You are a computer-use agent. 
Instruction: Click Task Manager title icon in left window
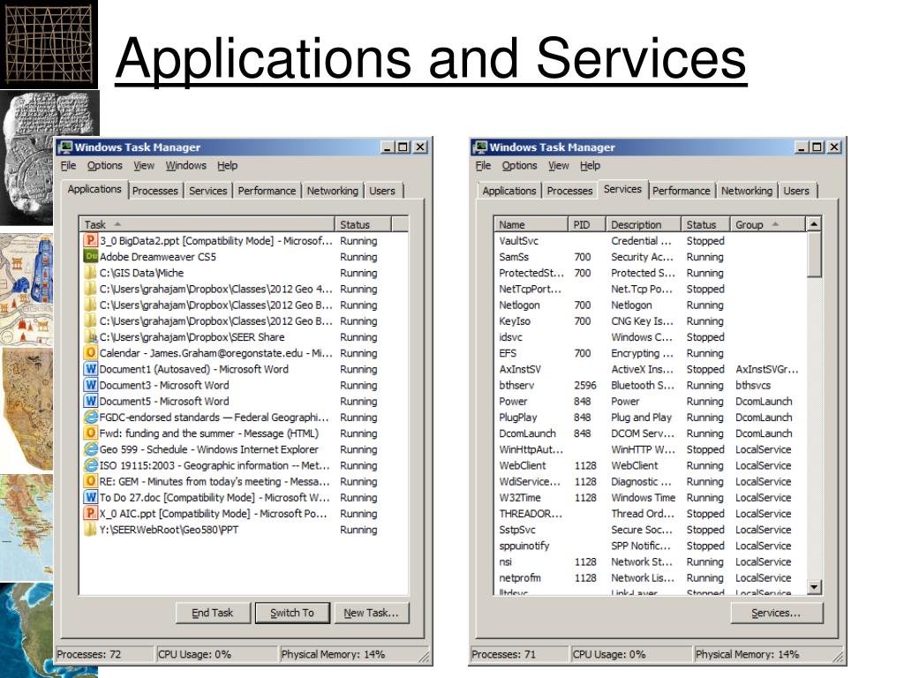[65, 147]
